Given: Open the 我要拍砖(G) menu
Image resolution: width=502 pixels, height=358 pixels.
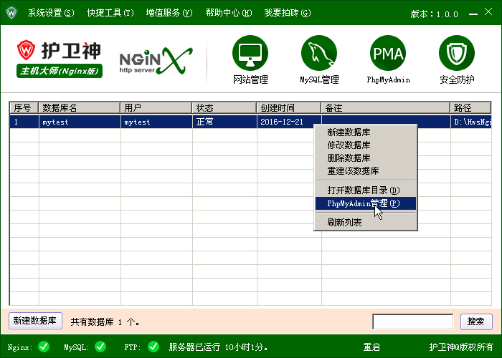Looking at the screenshot, I should (x=288, y=13).
